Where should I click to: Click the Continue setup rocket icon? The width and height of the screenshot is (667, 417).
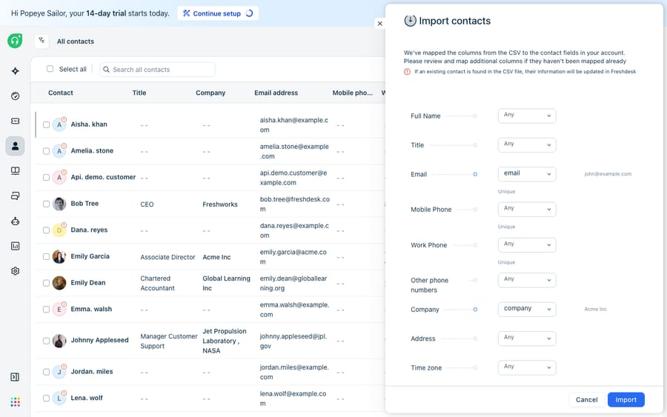(186, 13)
